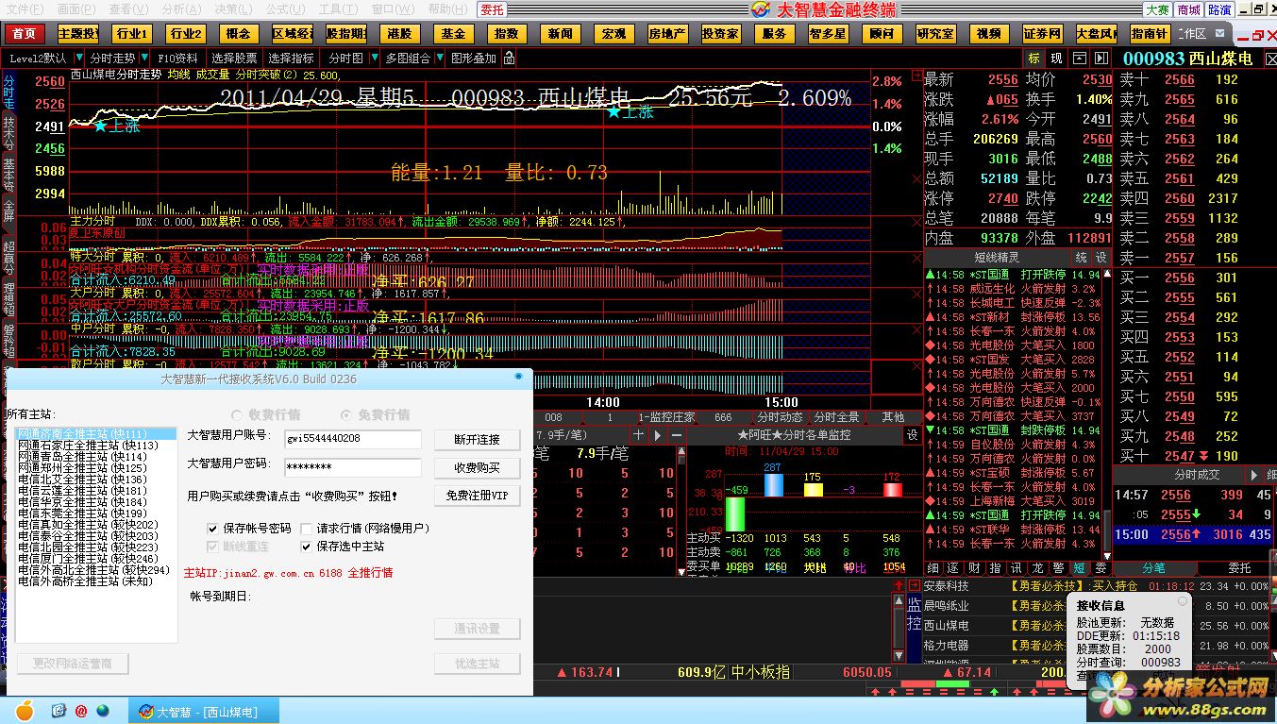Click the 首页 home button
Screen dimensions: 1277x724
click(x=25, y=33)
